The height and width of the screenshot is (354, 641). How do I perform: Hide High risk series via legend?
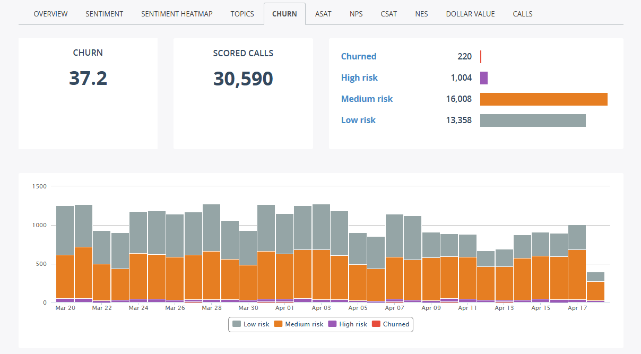point(348,324)
